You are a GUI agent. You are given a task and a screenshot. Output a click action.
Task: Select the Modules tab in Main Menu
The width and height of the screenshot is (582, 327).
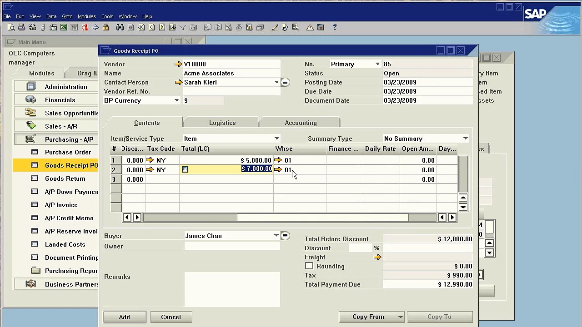pyautogui.click(x=42, y=73)
